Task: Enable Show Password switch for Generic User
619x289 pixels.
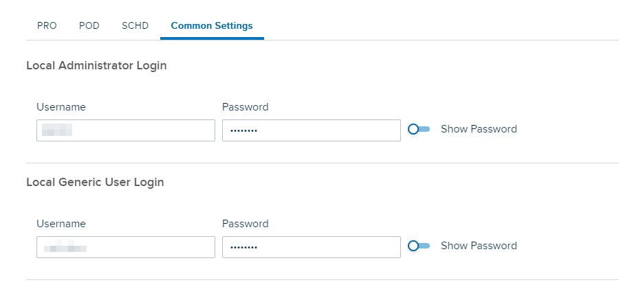Action: point(419,246)
